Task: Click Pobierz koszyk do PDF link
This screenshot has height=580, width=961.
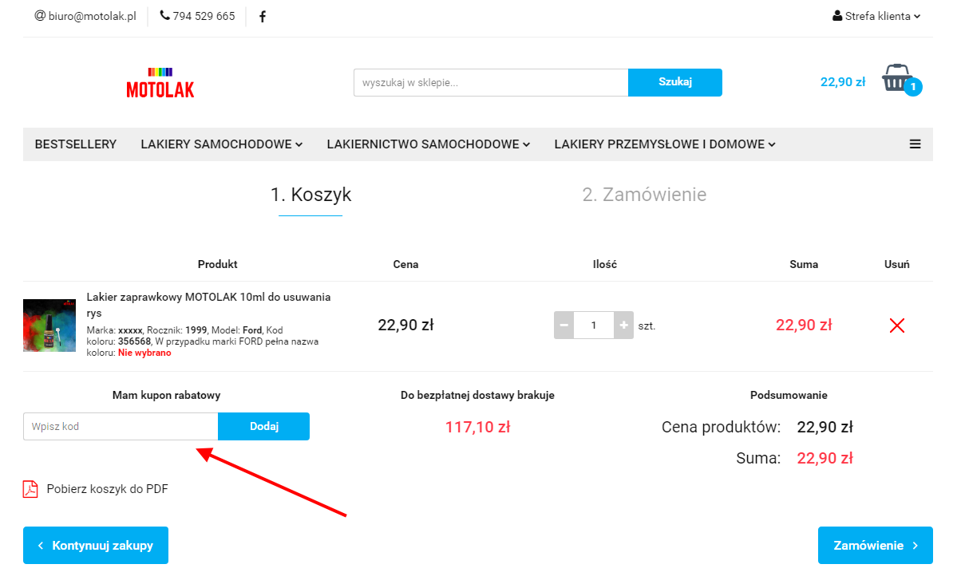Action: [x=108, y=489]
